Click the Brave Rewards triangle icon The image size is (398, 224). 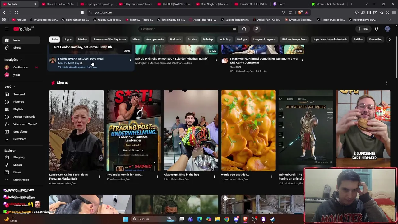point(307,12)
